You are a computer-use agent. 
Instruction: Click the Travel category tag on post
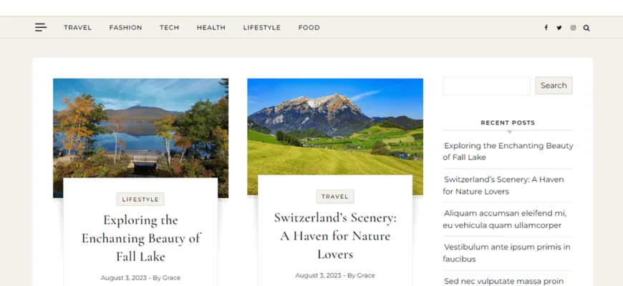[x=335, y=197]
